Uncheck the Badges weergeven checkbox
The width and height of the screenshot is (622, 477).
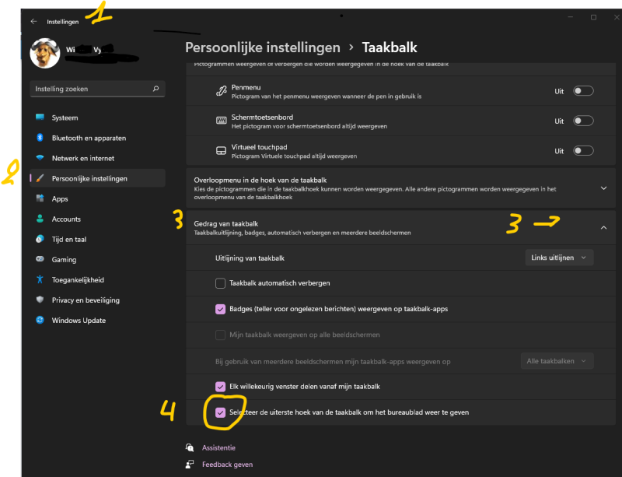(220, 309)
